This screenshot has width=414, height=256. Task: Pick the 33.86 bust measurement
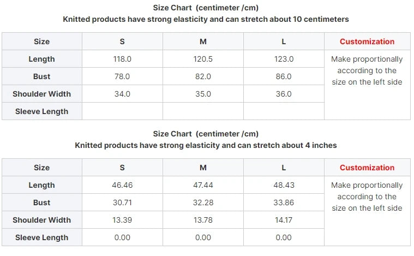click(x=284, y=203)
